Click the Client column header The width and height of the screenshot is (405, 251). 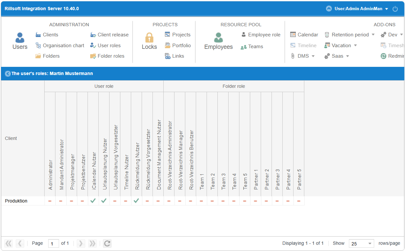click(x=23, y=138)
